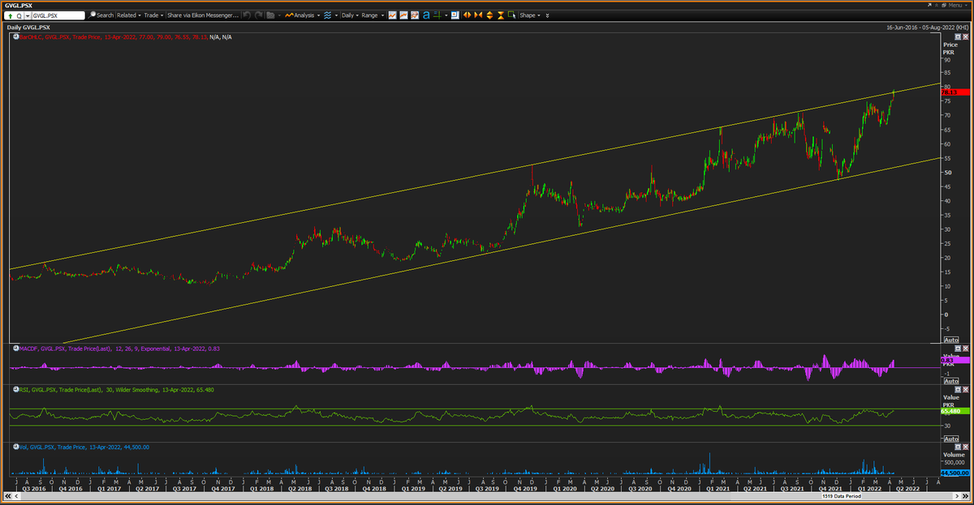974x505 pixels.
Task: Open the Menu in the title bar
Action: [x=959, y=5]
